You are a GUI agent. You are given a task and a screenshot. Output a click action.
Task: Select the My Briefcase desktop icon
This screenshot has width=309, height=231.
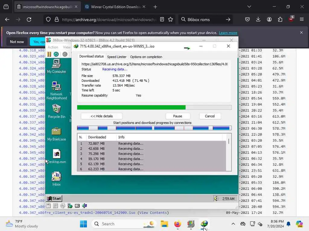tap(56, 134)
